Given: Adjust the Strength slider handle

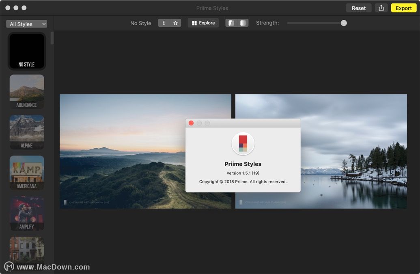Looking at the screenshot, I should pos(344,23).
